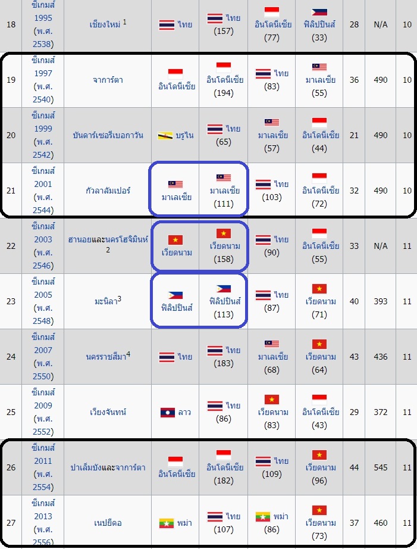Click Indonesia flag in host column of row 19
This screenshot has height=549, width=417.
click(175, 74)
